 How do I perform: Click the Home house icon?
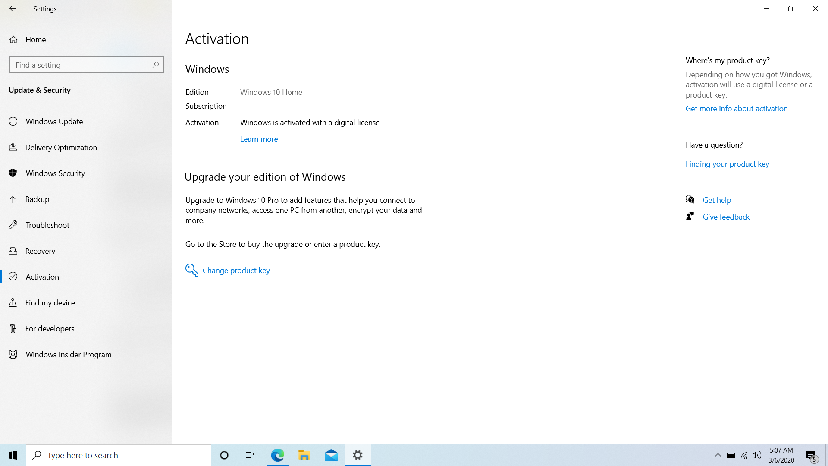[13, 40]
